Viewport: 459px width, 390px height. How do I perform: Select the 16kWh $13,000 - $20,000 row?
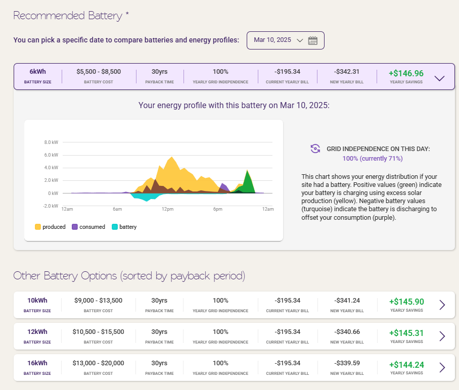pos(234,367)
